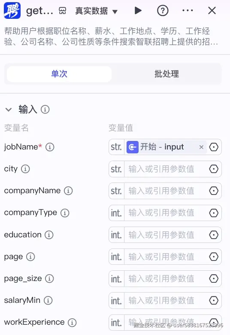Click the store icon next to the node name
This screenshot has width=230, height=335.
[63, 11]
